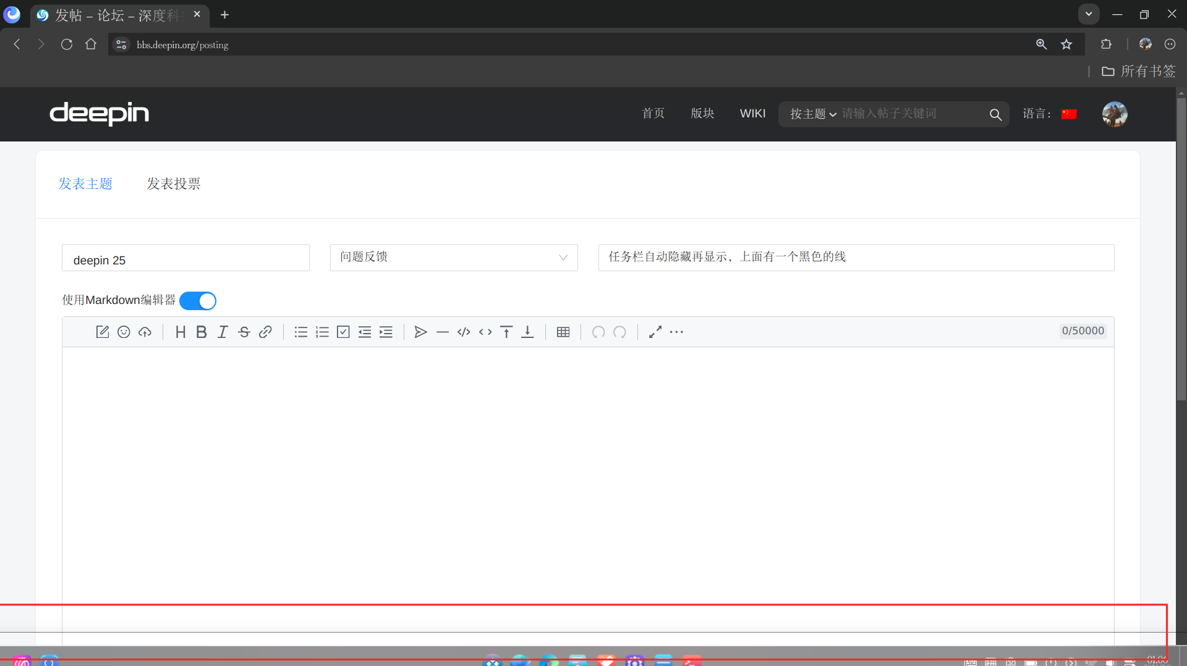Open the 所有书签 bookmarks folder
Screen dimensions: 1187x666
pos(1139,71)
